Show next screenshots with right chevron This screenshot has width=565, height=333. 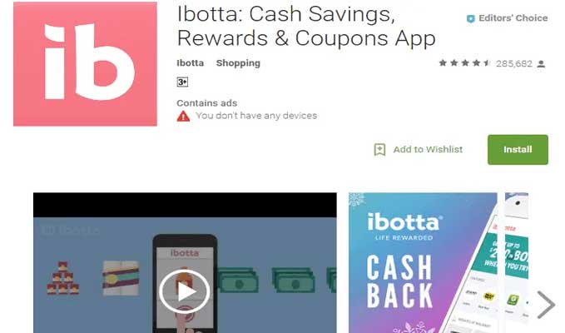tap(546, 305)
